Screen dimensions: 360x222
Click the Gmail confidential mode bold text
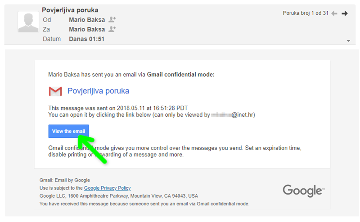tap(181, 74)
